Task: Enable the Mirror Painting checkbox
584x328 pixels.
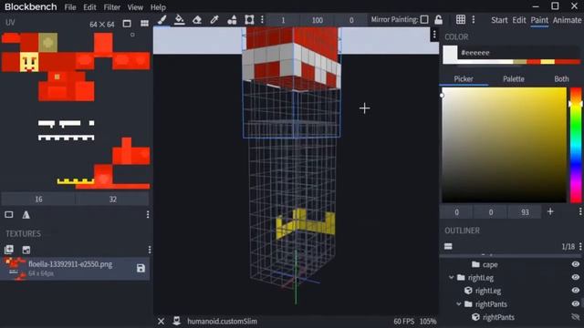Action: tap(424, 20)
